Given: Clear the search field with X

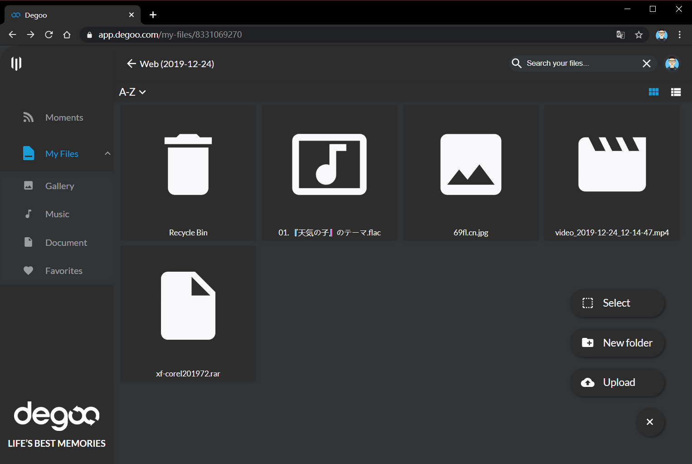Looking at the screenshot, I should 647,63.
